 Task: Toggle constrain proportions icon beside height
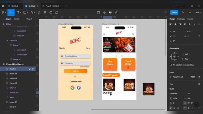(199, 36)
